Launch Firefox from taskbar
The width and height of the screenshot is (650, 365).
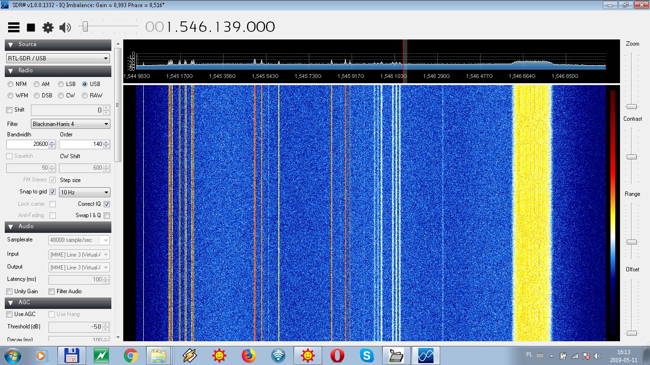click(248, 355)
